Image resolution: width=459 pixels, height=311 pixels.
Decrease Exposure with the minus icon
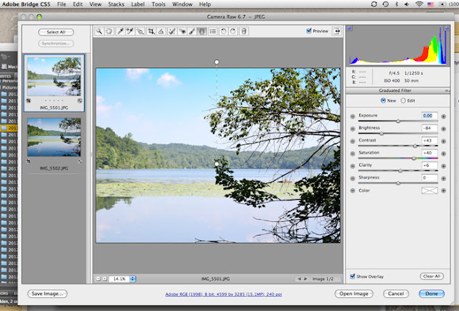pos(353,116)
